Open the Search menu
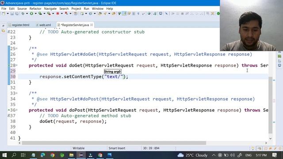 coord(64,9)
